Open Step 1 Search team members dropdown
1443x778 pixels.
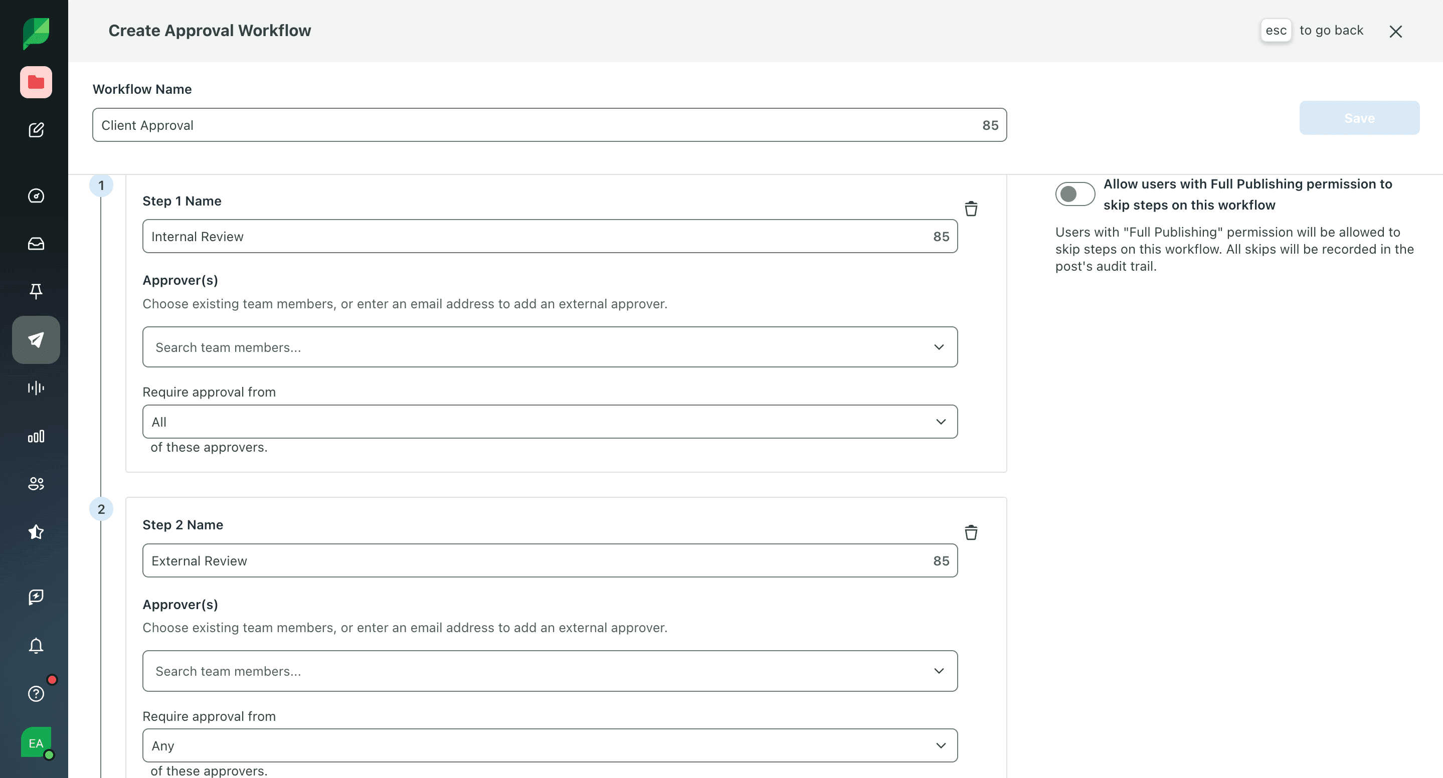(x=550, y=347)
